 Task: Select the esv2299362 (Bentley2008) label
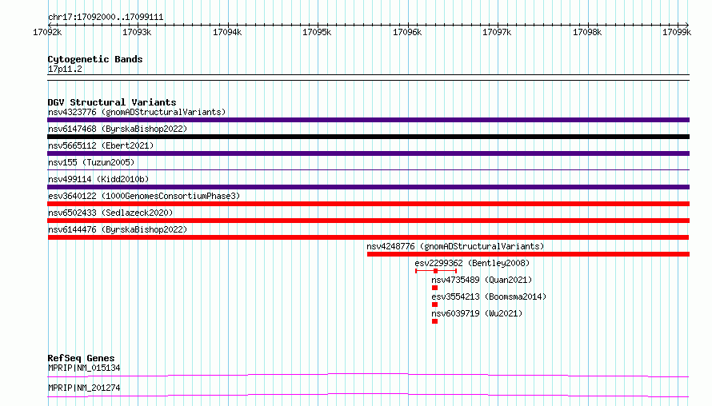point(472,263)
